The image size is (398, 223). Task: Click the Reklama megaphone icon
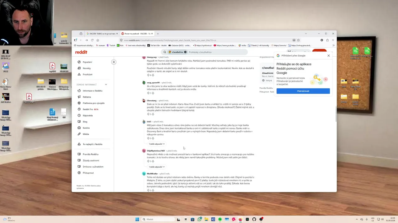click(x=79, y=97)
